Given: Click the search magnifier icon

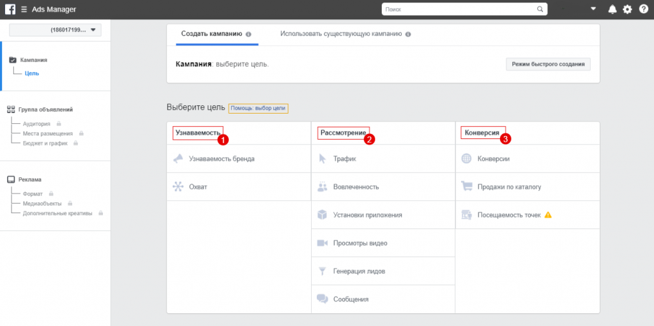Looking at the screenshot, I should click(540, 9).
